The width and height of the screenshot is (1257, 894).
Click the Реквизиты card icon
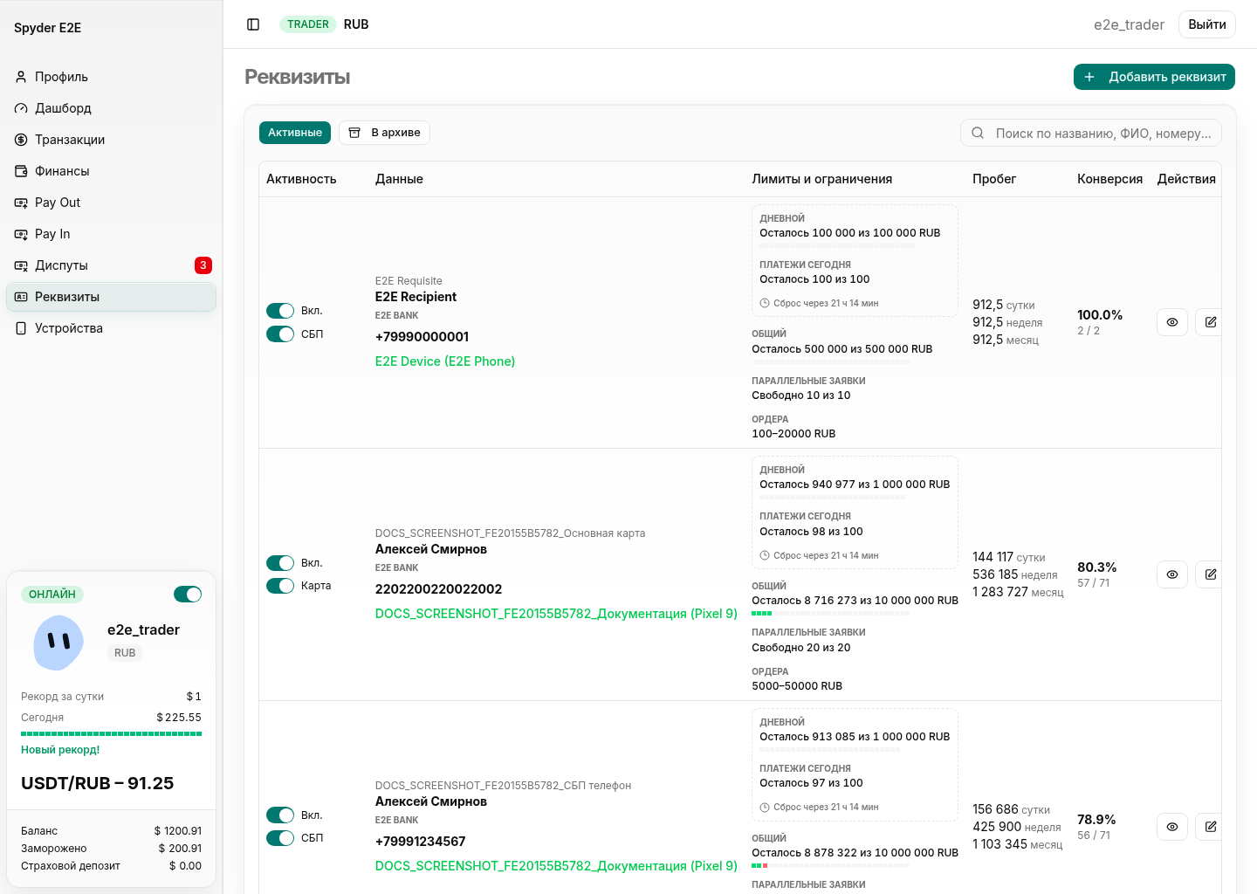pyautogui.click(x=21, y=297)
